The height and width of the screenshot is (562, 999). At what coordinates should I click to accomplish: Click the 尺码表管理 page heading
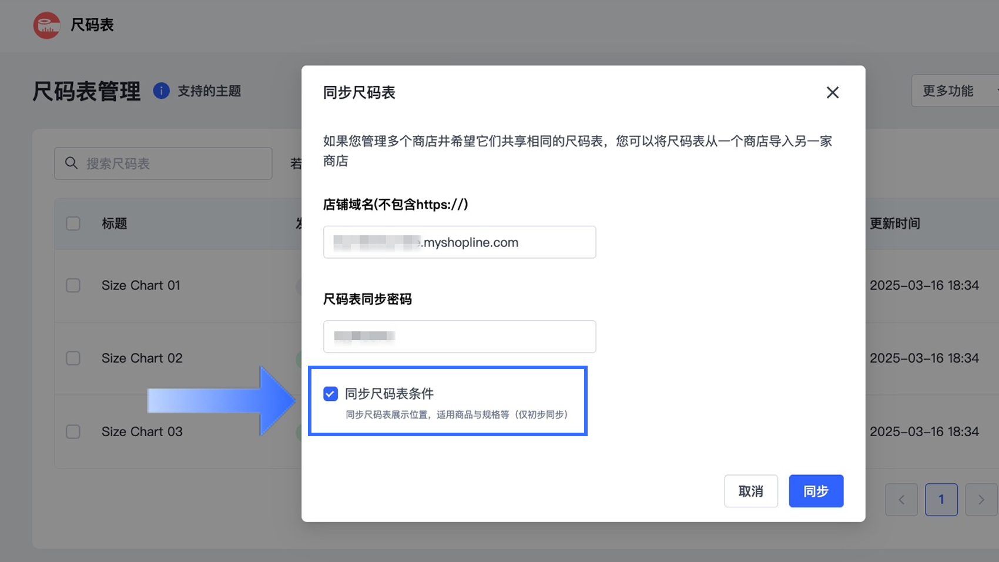[86, 91]
